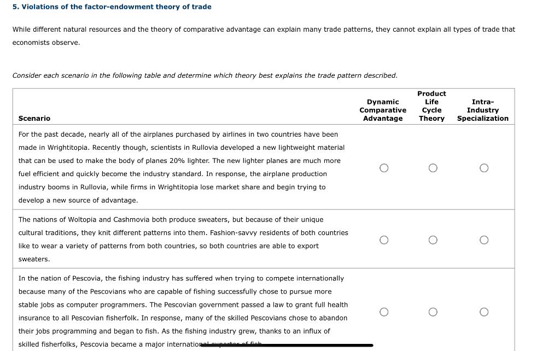The image size is (560, 351).
Task: Select Intra-Industry Specialization for the Pescovia scenario
Action: (x=484, y=312)
